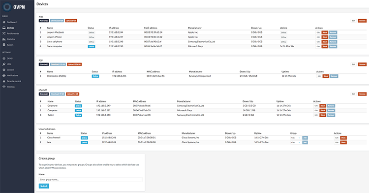Viewport: 369px width, 193px height.
Task: Block the Jespers iPhone device
Action: (325, 37)
